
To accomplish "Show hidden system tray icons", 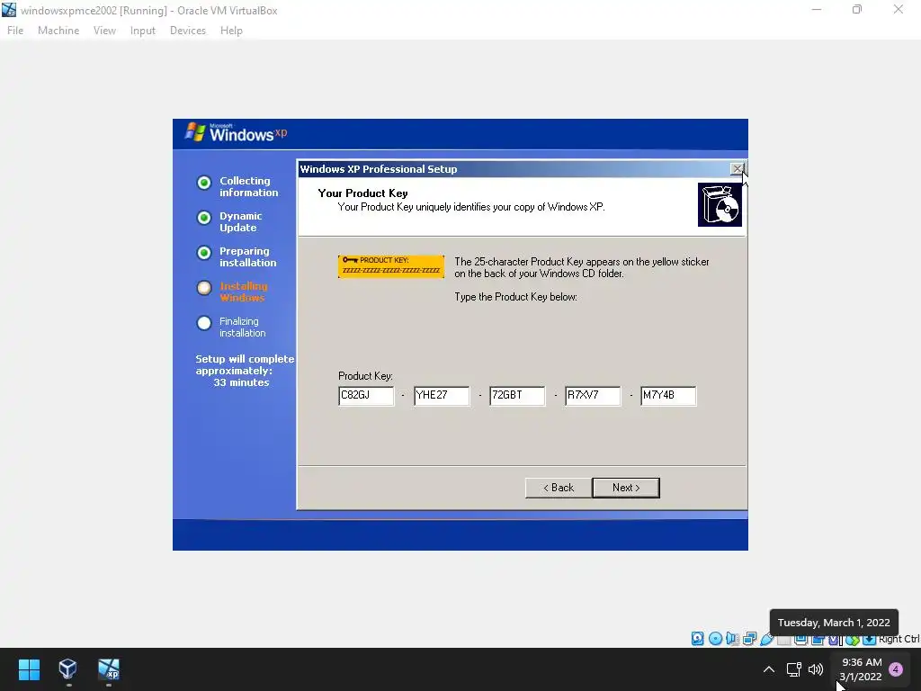I will point(768,669).
